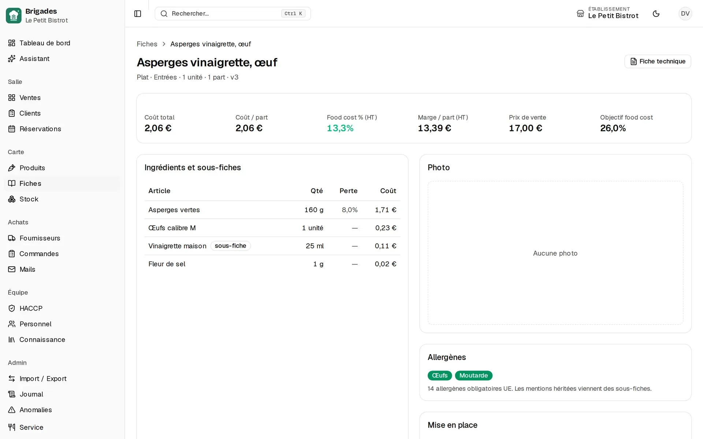Image resolution: width=703 pixels, height=439 pixels.
Task: Open Tableau de bord icon
Action: (x=12, y=43)
